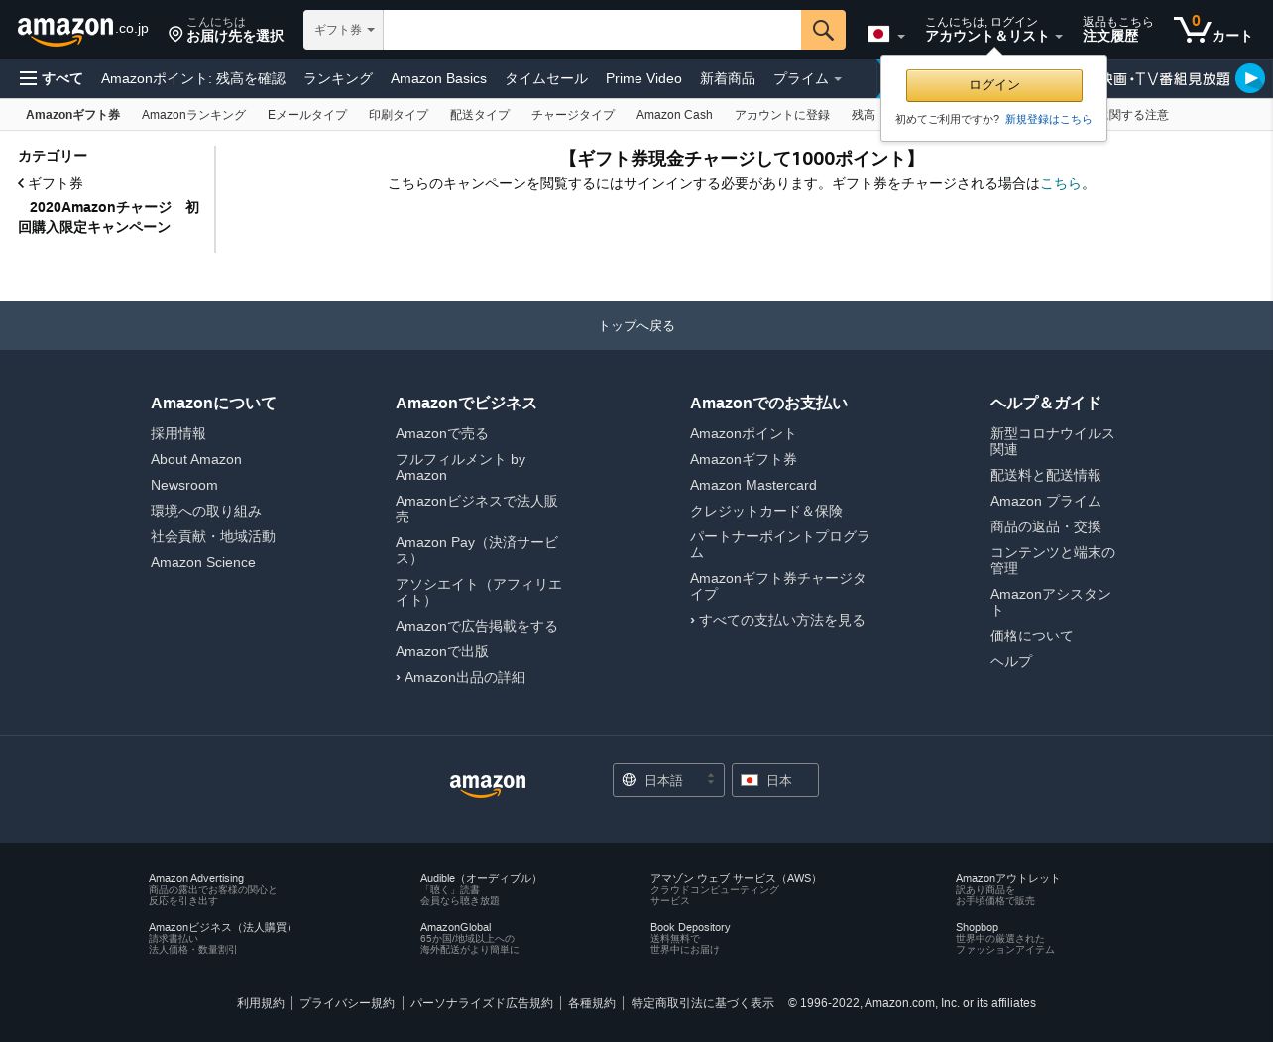Viewport: 1273px width, 1042px height.
Task: Select 2020Amazonチャージ 初回購入限定キャンペーン category
Action: tap(109, 217)
